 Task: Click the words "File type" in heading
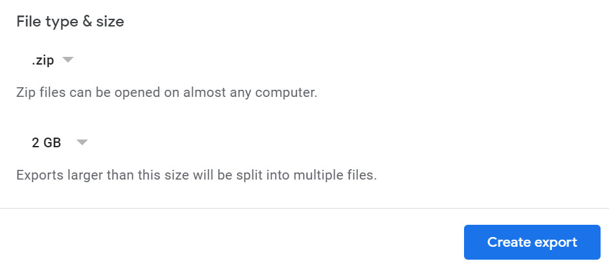[x=45, y=21]
